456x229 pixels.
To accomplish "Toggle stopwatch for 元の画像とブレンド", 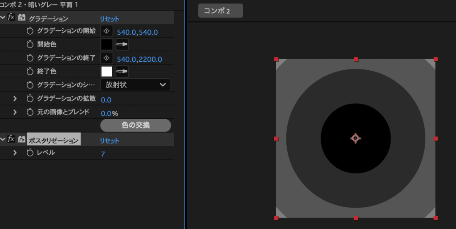I will coord(30,112).
